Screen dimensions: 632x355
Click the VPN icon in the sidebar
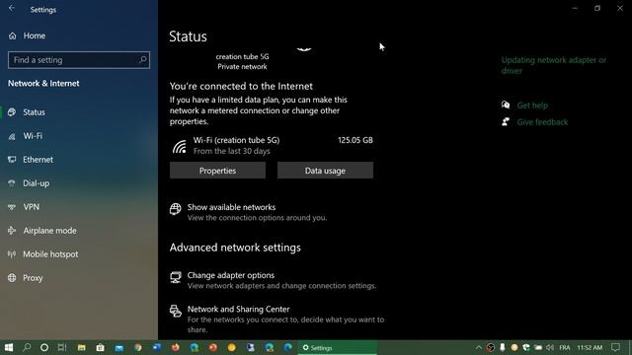pyautogui.click(x=12, y=207)
